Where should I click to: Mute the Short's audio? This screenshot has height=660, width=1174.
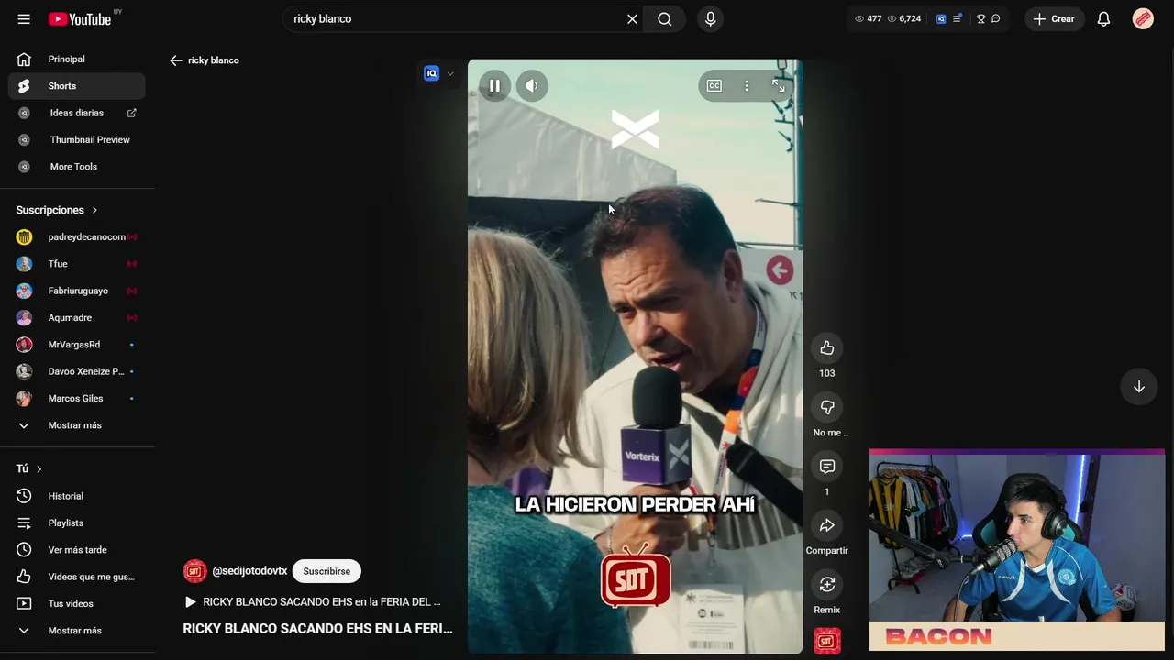tap(532, 85)
